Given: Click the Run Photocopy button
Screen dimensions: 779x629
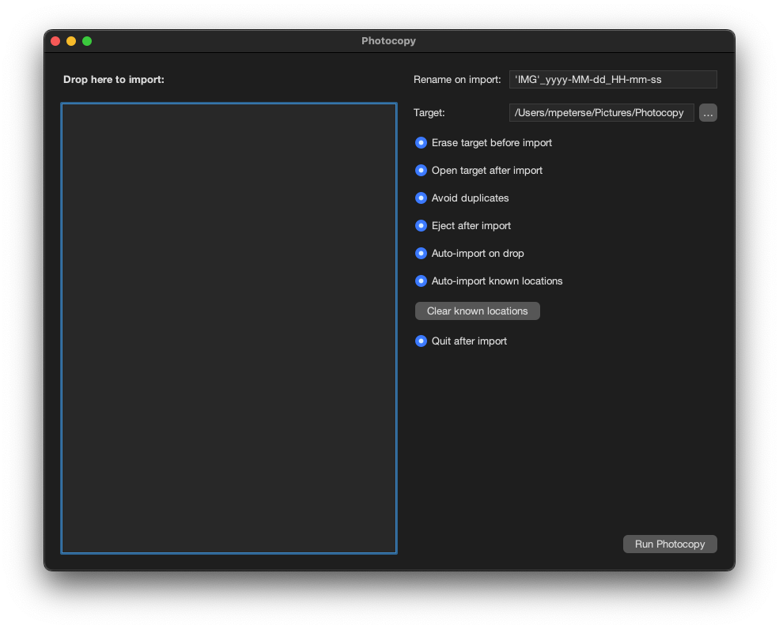Looking at the screenshot, I should 670,544.
